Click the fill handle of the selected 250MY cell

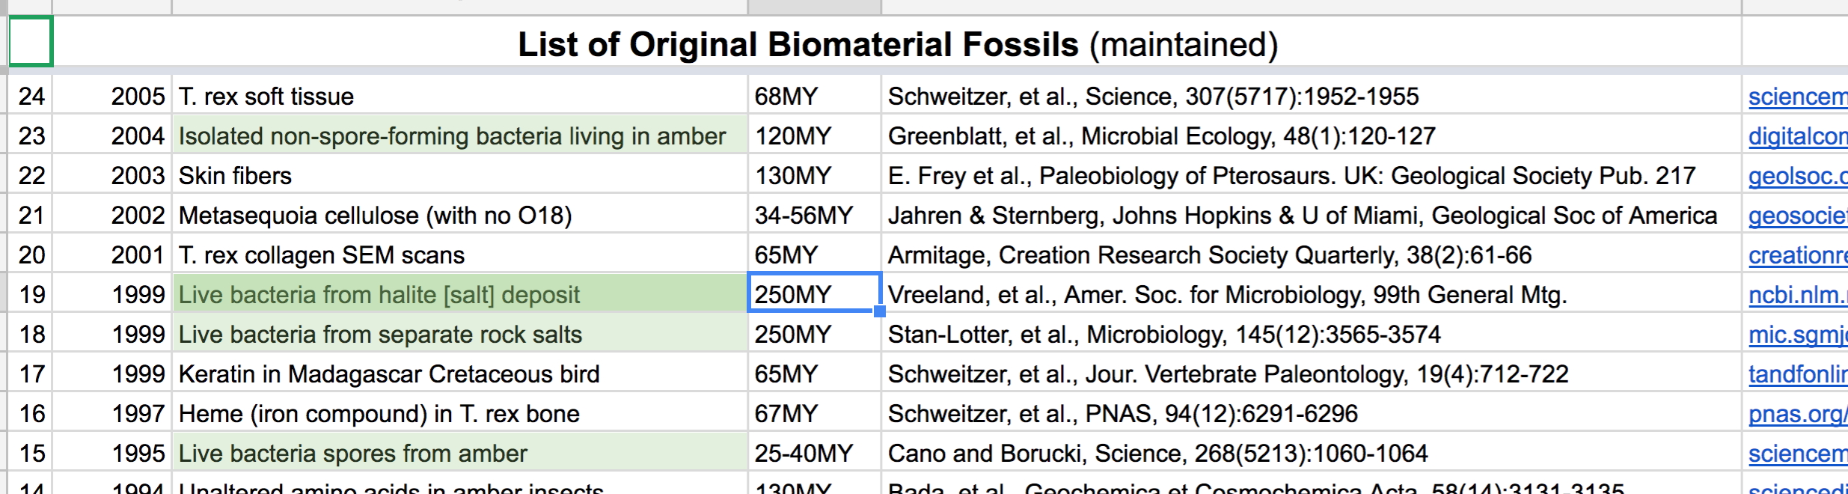pos(880,311)
